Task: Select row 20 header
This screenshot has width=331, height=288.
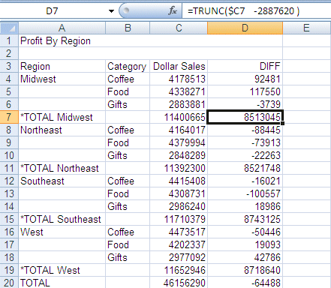Action: 9,283
